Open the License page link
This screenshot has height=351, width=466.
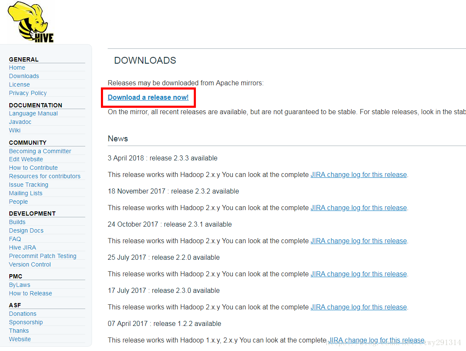[20, 84]
